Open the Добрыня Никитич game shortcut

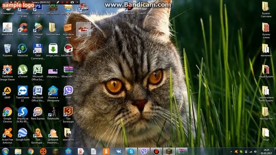(x=53, y=136)
